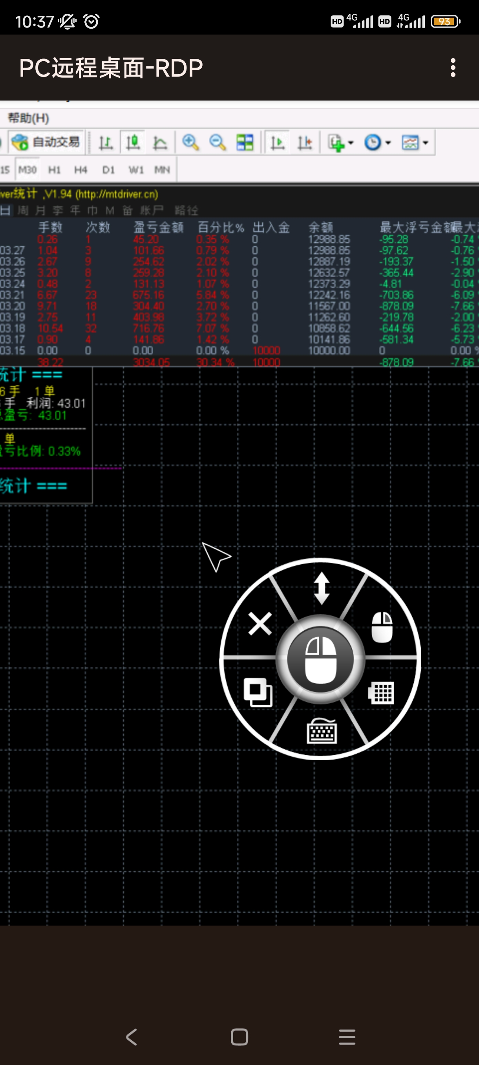Tap the window switch icon in radial menu
The image size is (479, 1065).
tap(258, 692)
